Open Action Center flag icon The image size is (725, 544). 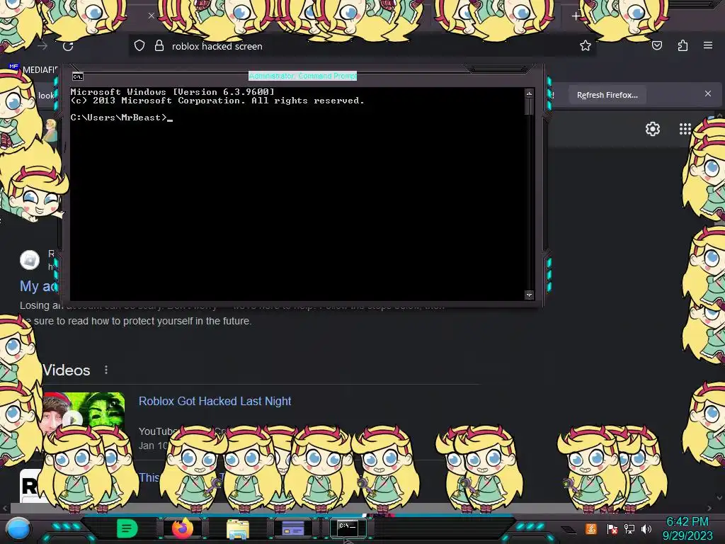[612, 529]
